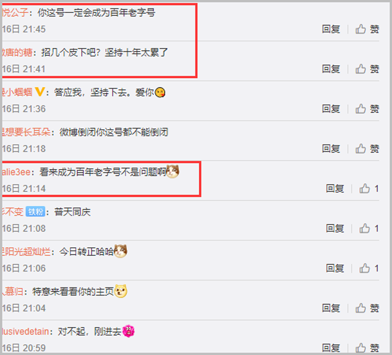Viewport: 392px width, 355px height.
Task: Reply to the 21:06 comment
Action: click(x=335, y=268)
